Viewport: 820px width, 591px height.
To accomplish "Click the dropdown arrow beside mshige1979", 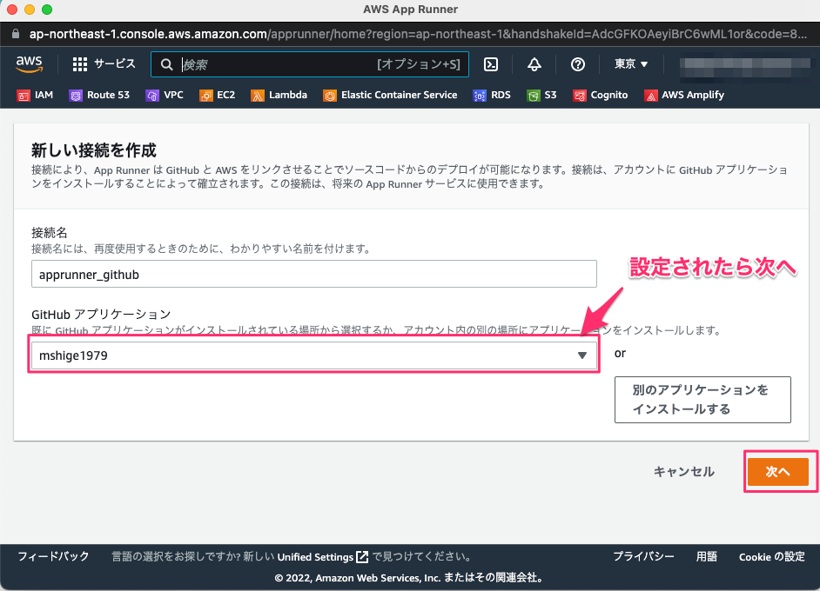I will click(582, 355).
